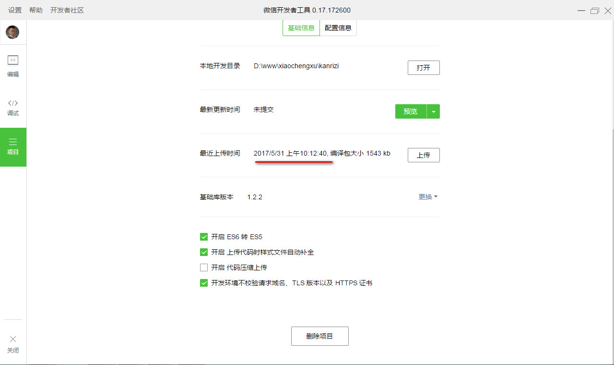Image resolution: width=614 pixels, height=365 pixels.
Task: Click the user avatar picture
Action: [x=12, y=32]
